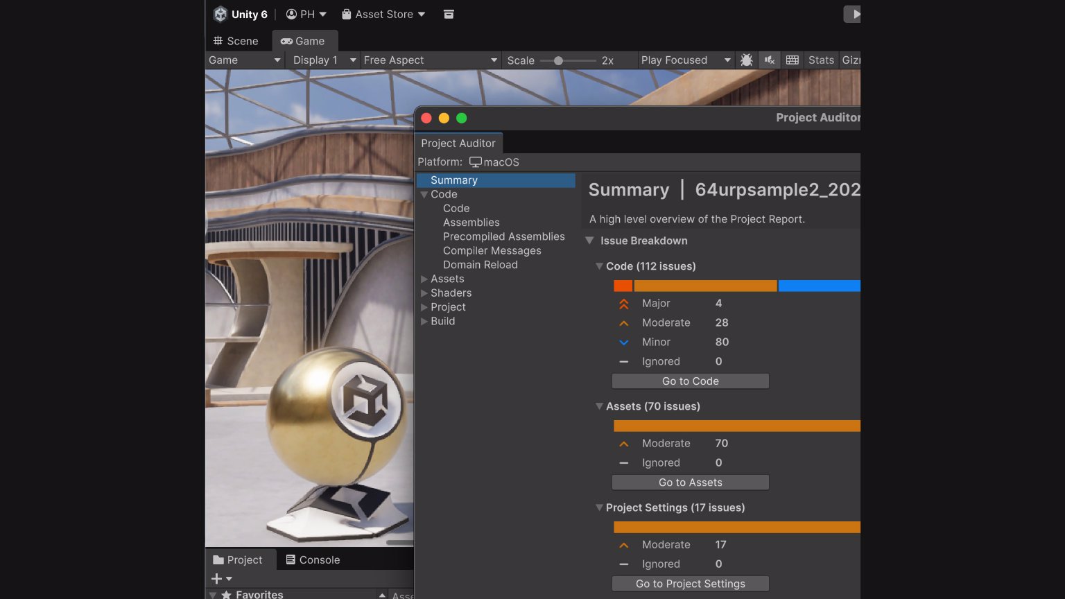Toggle the keyboard shortcuts icon
1065x599 pixels.
792,60
